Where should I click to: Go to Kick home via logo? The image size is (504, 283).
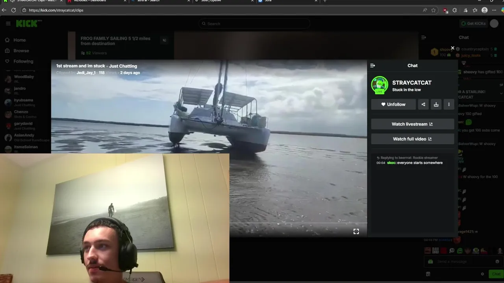pyautogui.click(x=29, y=24)
